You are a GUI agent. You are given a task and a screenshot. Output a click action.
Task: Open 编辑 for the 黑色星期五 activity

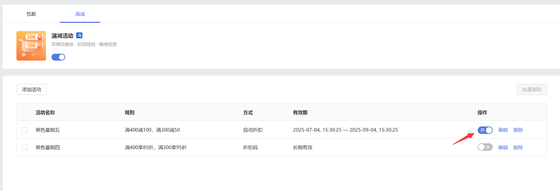pos(503,130)
